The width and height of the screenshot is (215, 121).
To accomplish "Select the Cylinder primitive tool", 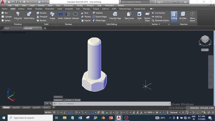I will tap(7, 16).
